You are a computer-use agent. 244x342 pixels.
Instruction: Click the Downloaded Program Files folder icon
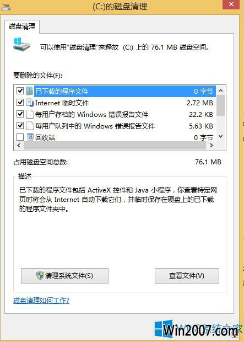click(30, 91)
